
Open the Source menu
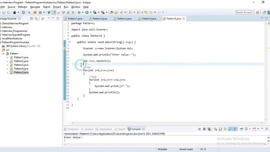11,7
